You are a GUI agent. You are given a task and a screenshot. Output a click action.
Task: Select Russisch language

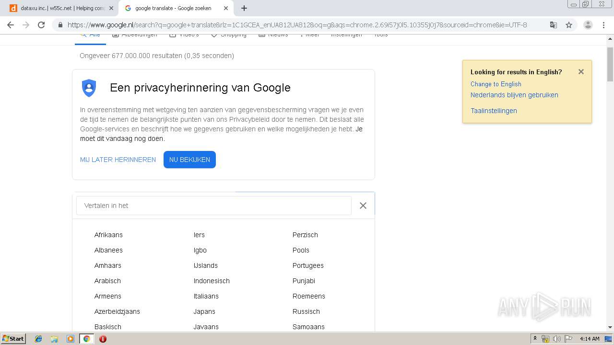[306, 311]
